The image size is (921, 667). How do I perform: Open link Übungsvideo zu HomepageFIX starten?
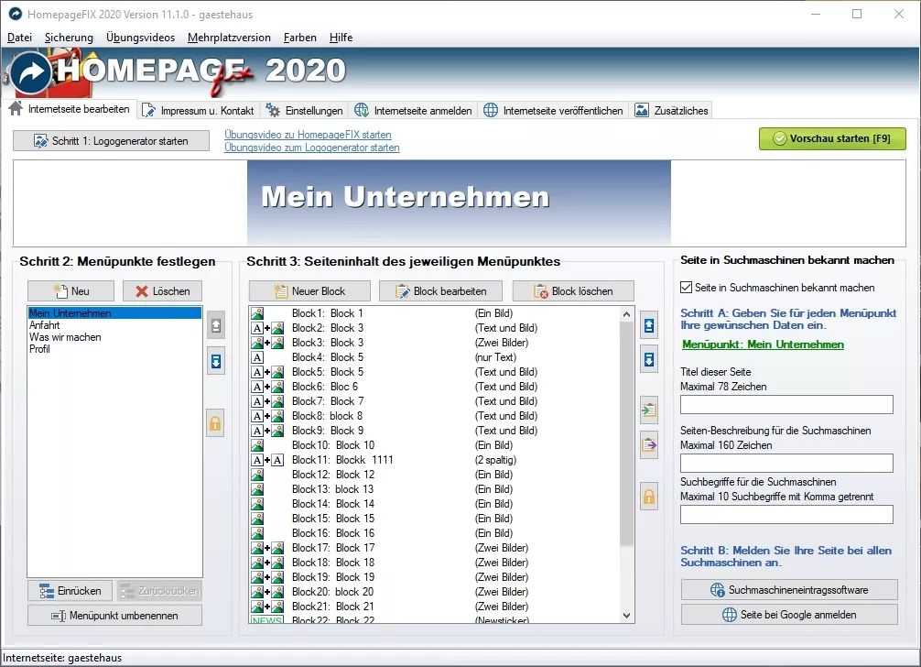308,135
